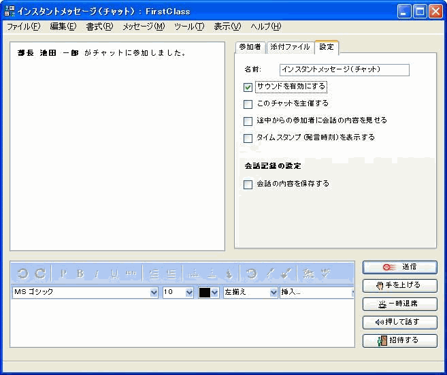Click the 招待する invite button
Image resolution: width=447 pixels, height=375 pixels.
tap(400, 340)
